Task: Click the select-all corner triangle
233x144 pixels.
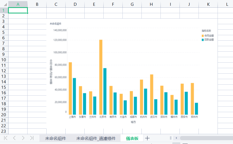Action: (x=5, y=4)
